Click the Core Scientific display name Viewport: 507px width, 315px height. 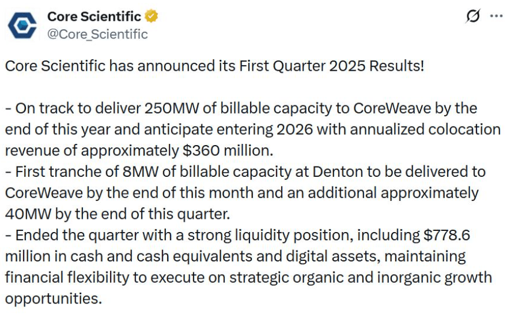pos(94,17)
